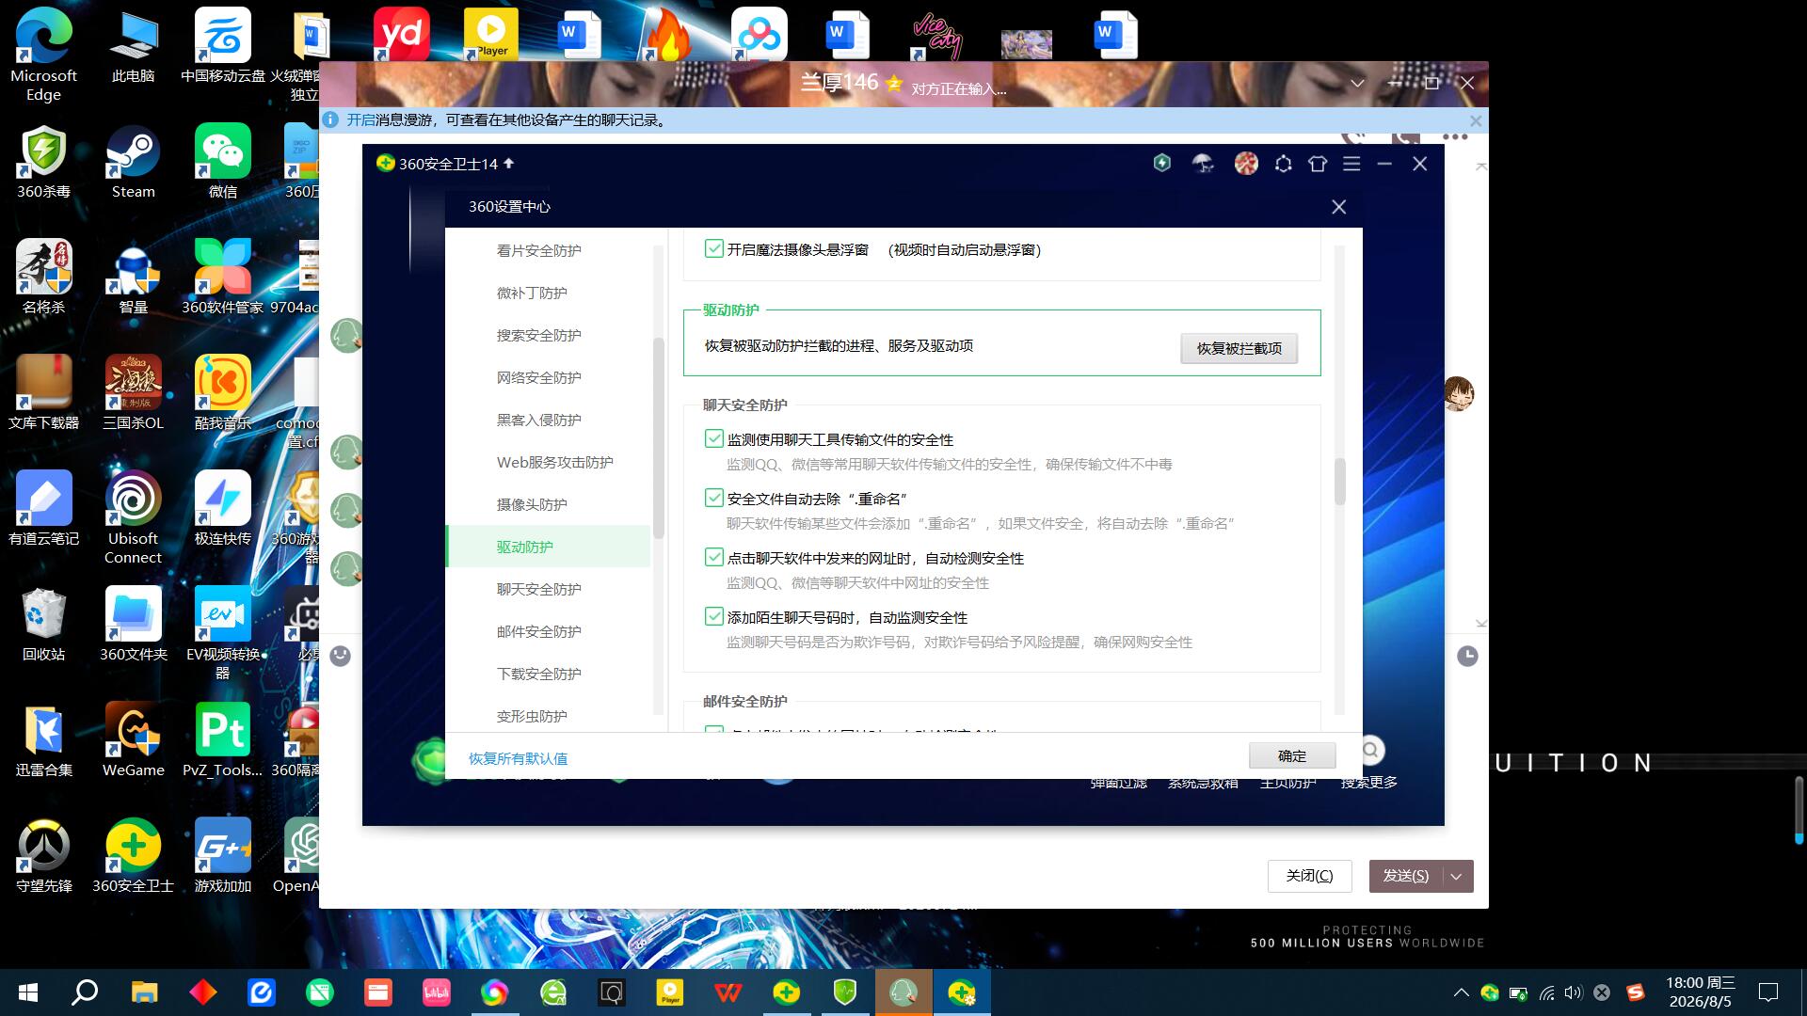Image resolution: width=1807 pixels, height=1016 pixels.
Task: Open Microsoft Edge desktop shortcut
Action: coord(43,56)
